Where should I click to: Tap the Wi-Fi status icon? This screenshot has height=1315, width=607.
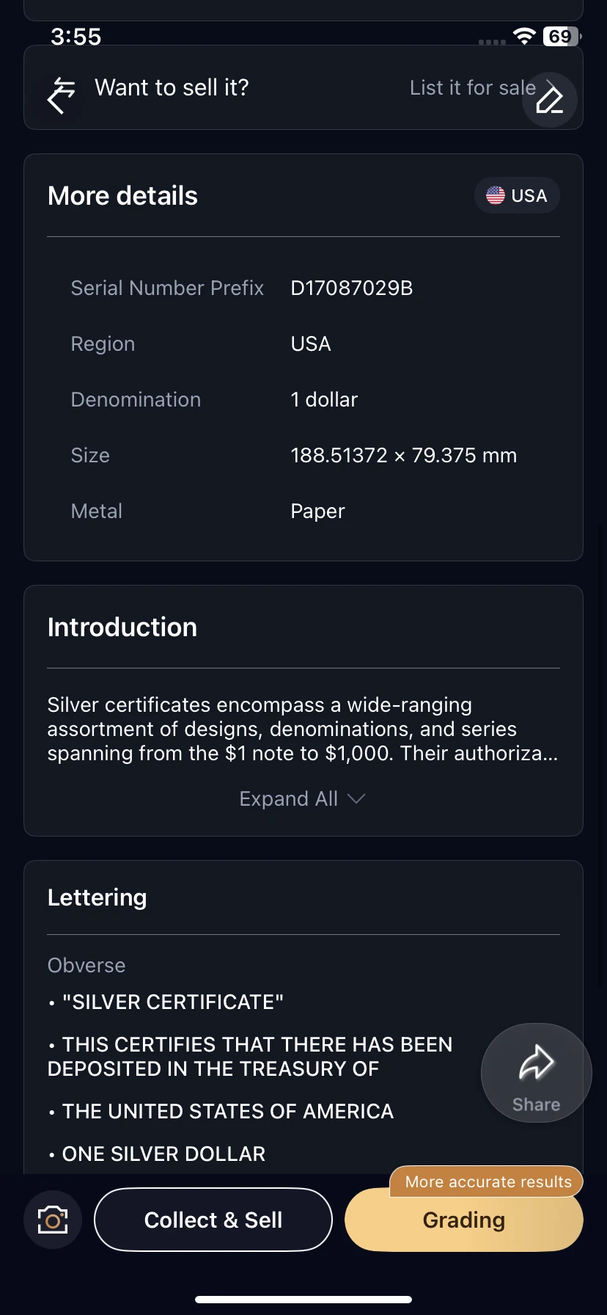click(524, 37)
